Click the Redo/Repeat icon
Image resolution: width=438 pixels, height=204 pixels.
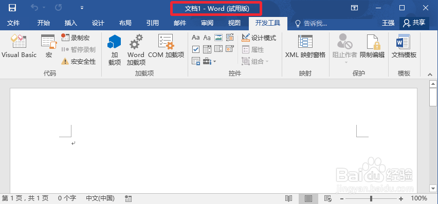[59, 8]
